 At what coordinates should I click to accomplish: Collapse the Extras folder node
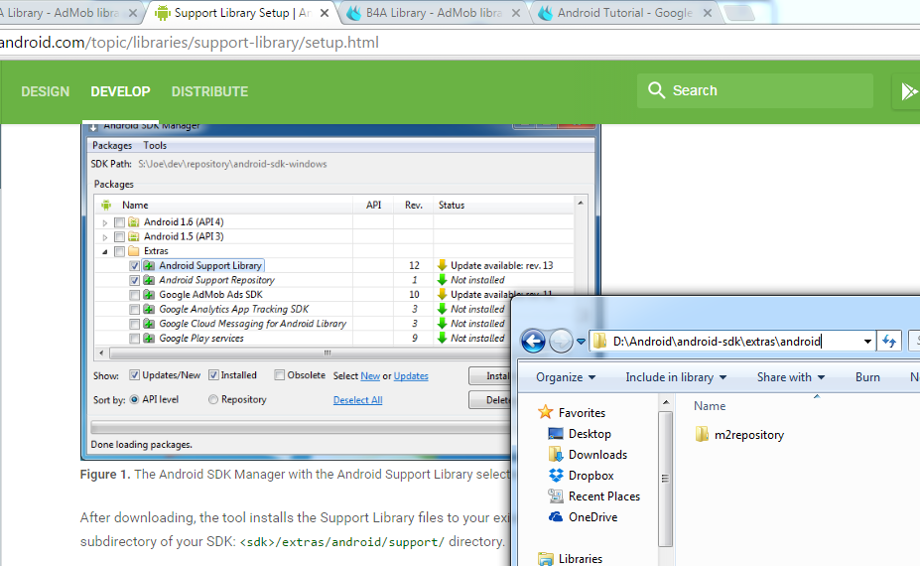pos(105,251)
